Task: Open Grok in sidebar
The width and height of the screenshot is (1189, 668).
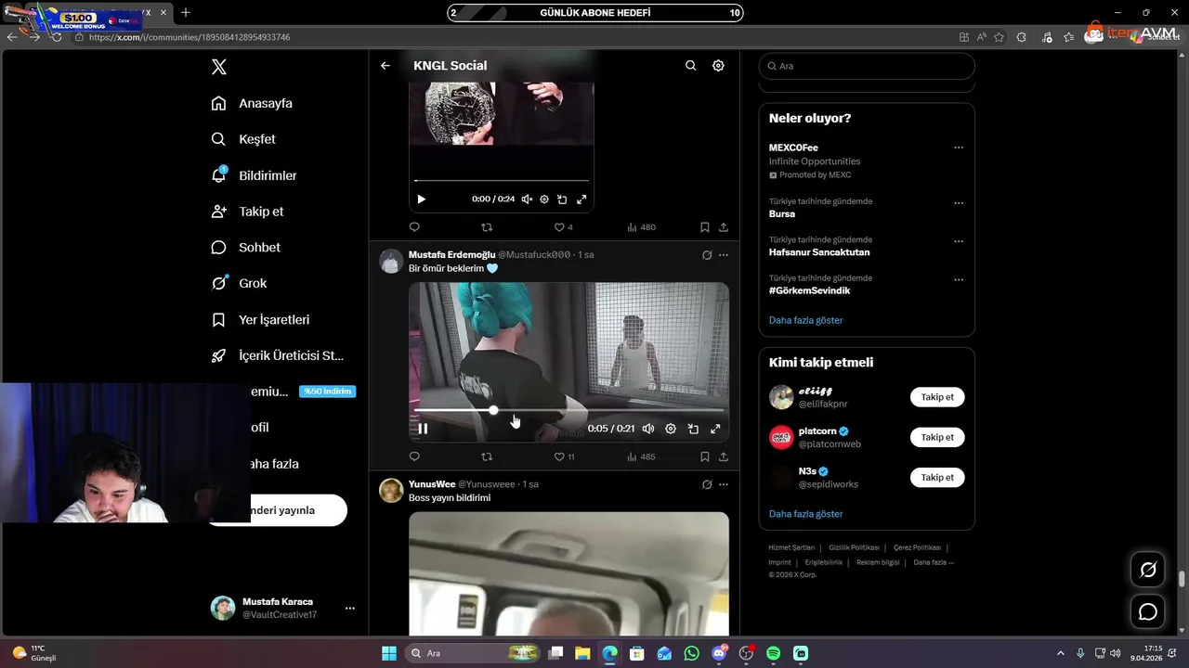Action: (239, 283)
